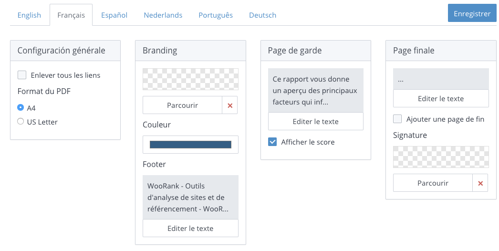Image resolution: width=499 pixels, height=251 pixels.
Task: Switch to the English tab
Action: (29, 15)
